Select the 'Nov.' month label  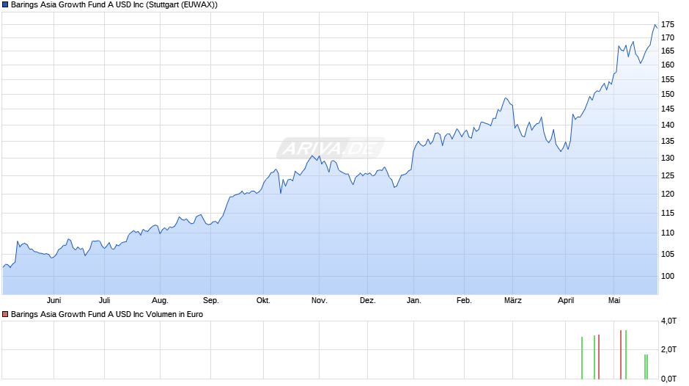pos(320,301)
